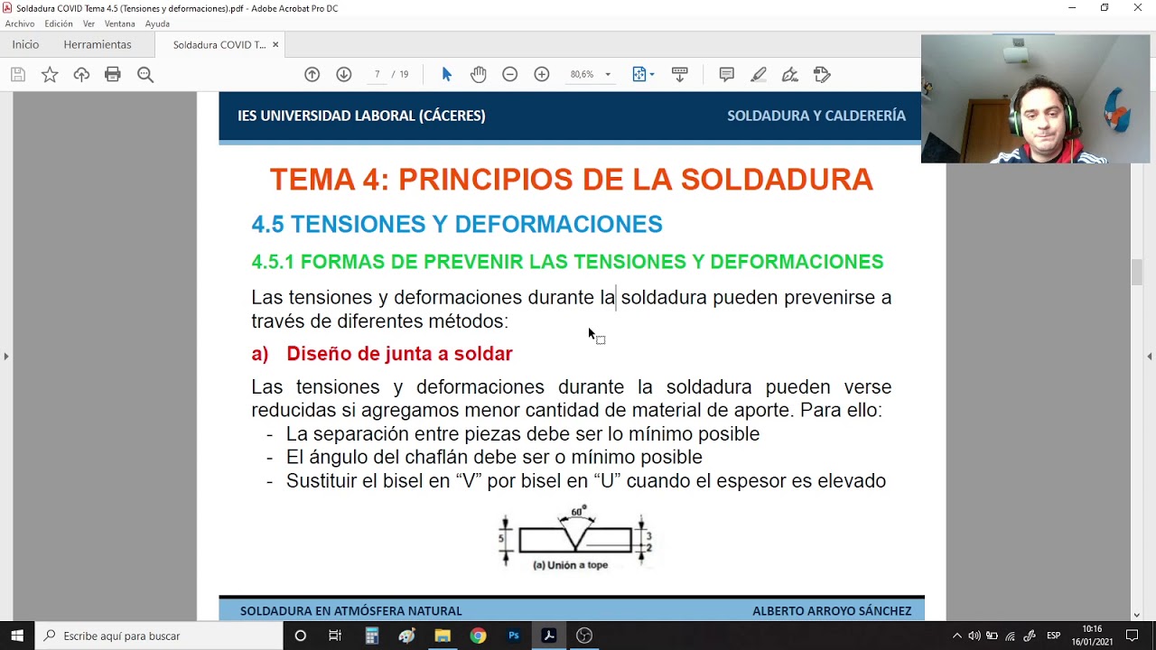Click the vertical scrollbar thumb
Viewport: 1156px width, 650px height.
click(1137, 272)
